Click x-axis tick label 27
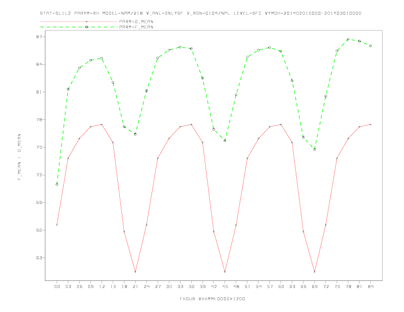Image resolution: width=404 pixels, height=312 pixels. tap(158, 287)
